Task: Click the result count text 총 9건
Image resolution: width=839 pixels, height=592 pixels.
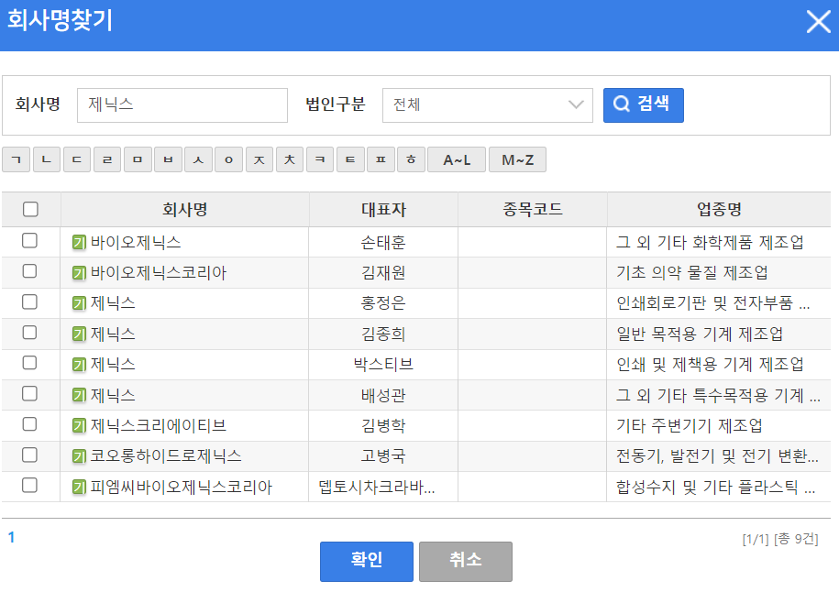Action: click(x=794, y=539)
